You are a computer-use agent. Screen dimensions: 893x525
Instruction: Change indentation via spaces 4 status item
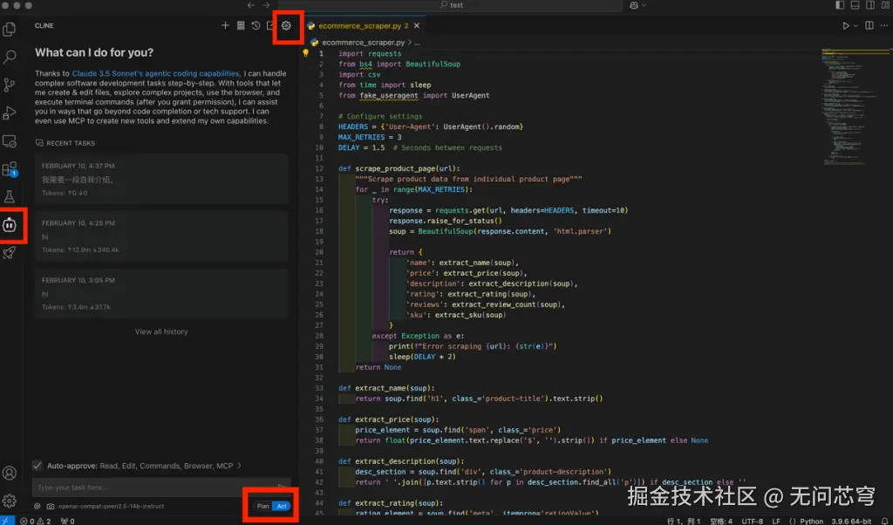721,521
